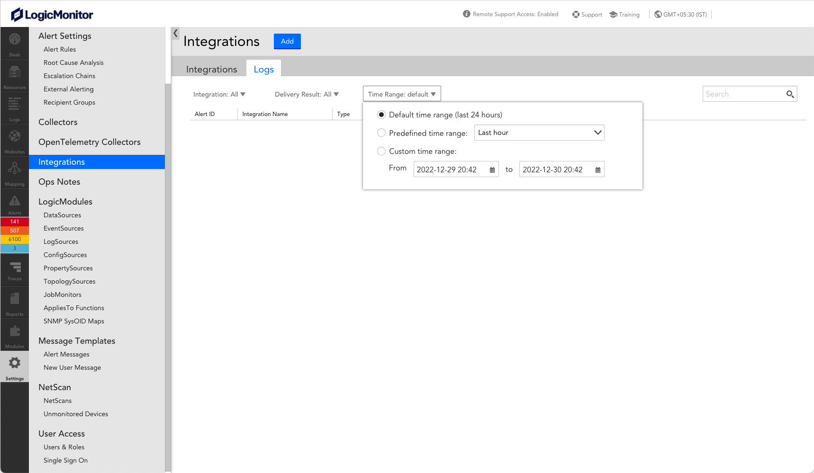Open Alert Messages templates
Image resolution: width=814 pixels, height=473 pixels.
(66, 354)
